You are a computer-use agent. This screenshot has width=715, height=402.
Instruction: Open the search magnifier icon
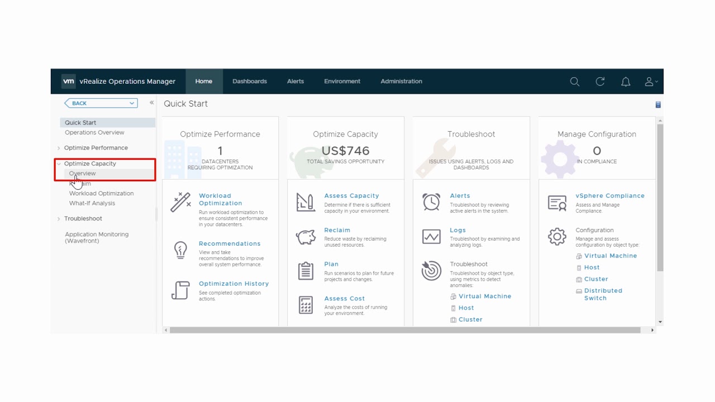pos(574,82)
